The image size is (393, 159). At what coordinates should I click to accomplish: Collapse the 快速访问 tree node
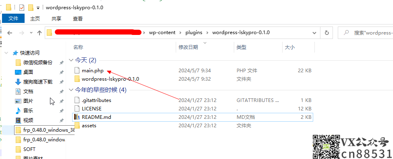coord(6,53)
